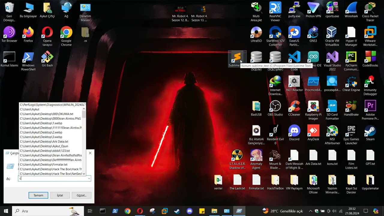Open the Windows Start menu
The height and width of the screenshot is (216, 384).
click(6, 211)
